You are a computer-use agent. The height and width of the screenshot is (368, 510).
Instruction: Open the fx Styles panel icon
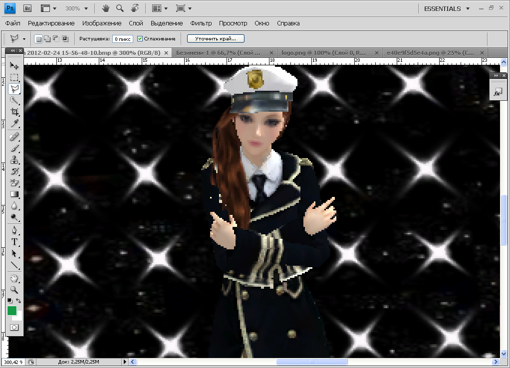coord(498,92)
